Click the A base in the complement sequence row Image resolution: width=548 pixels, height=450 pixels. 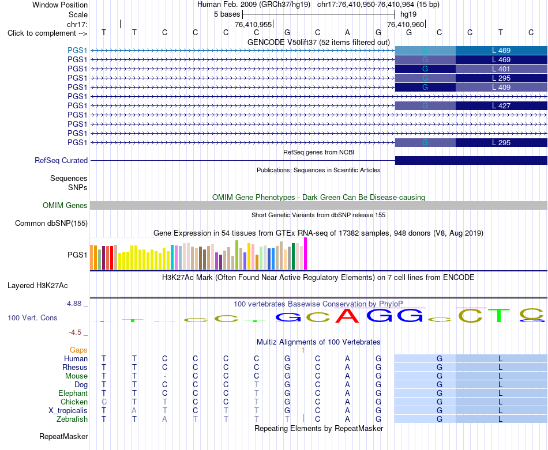347,32
